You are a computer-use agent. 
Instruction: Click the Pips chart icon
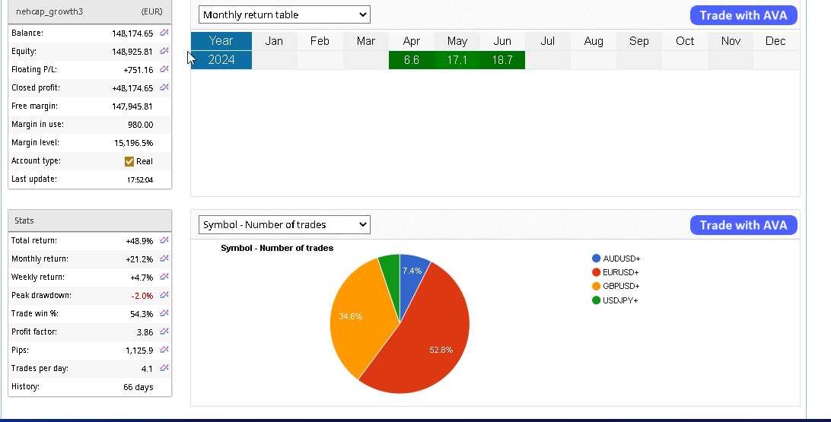164,350
